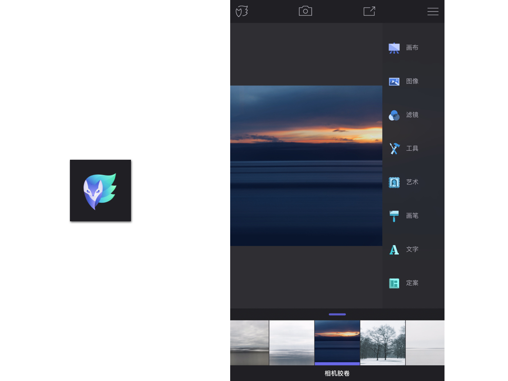Screen dimensions: 508x381
Task: Select the gray cloudy sky thumbnail
Action: coord(249,342)
